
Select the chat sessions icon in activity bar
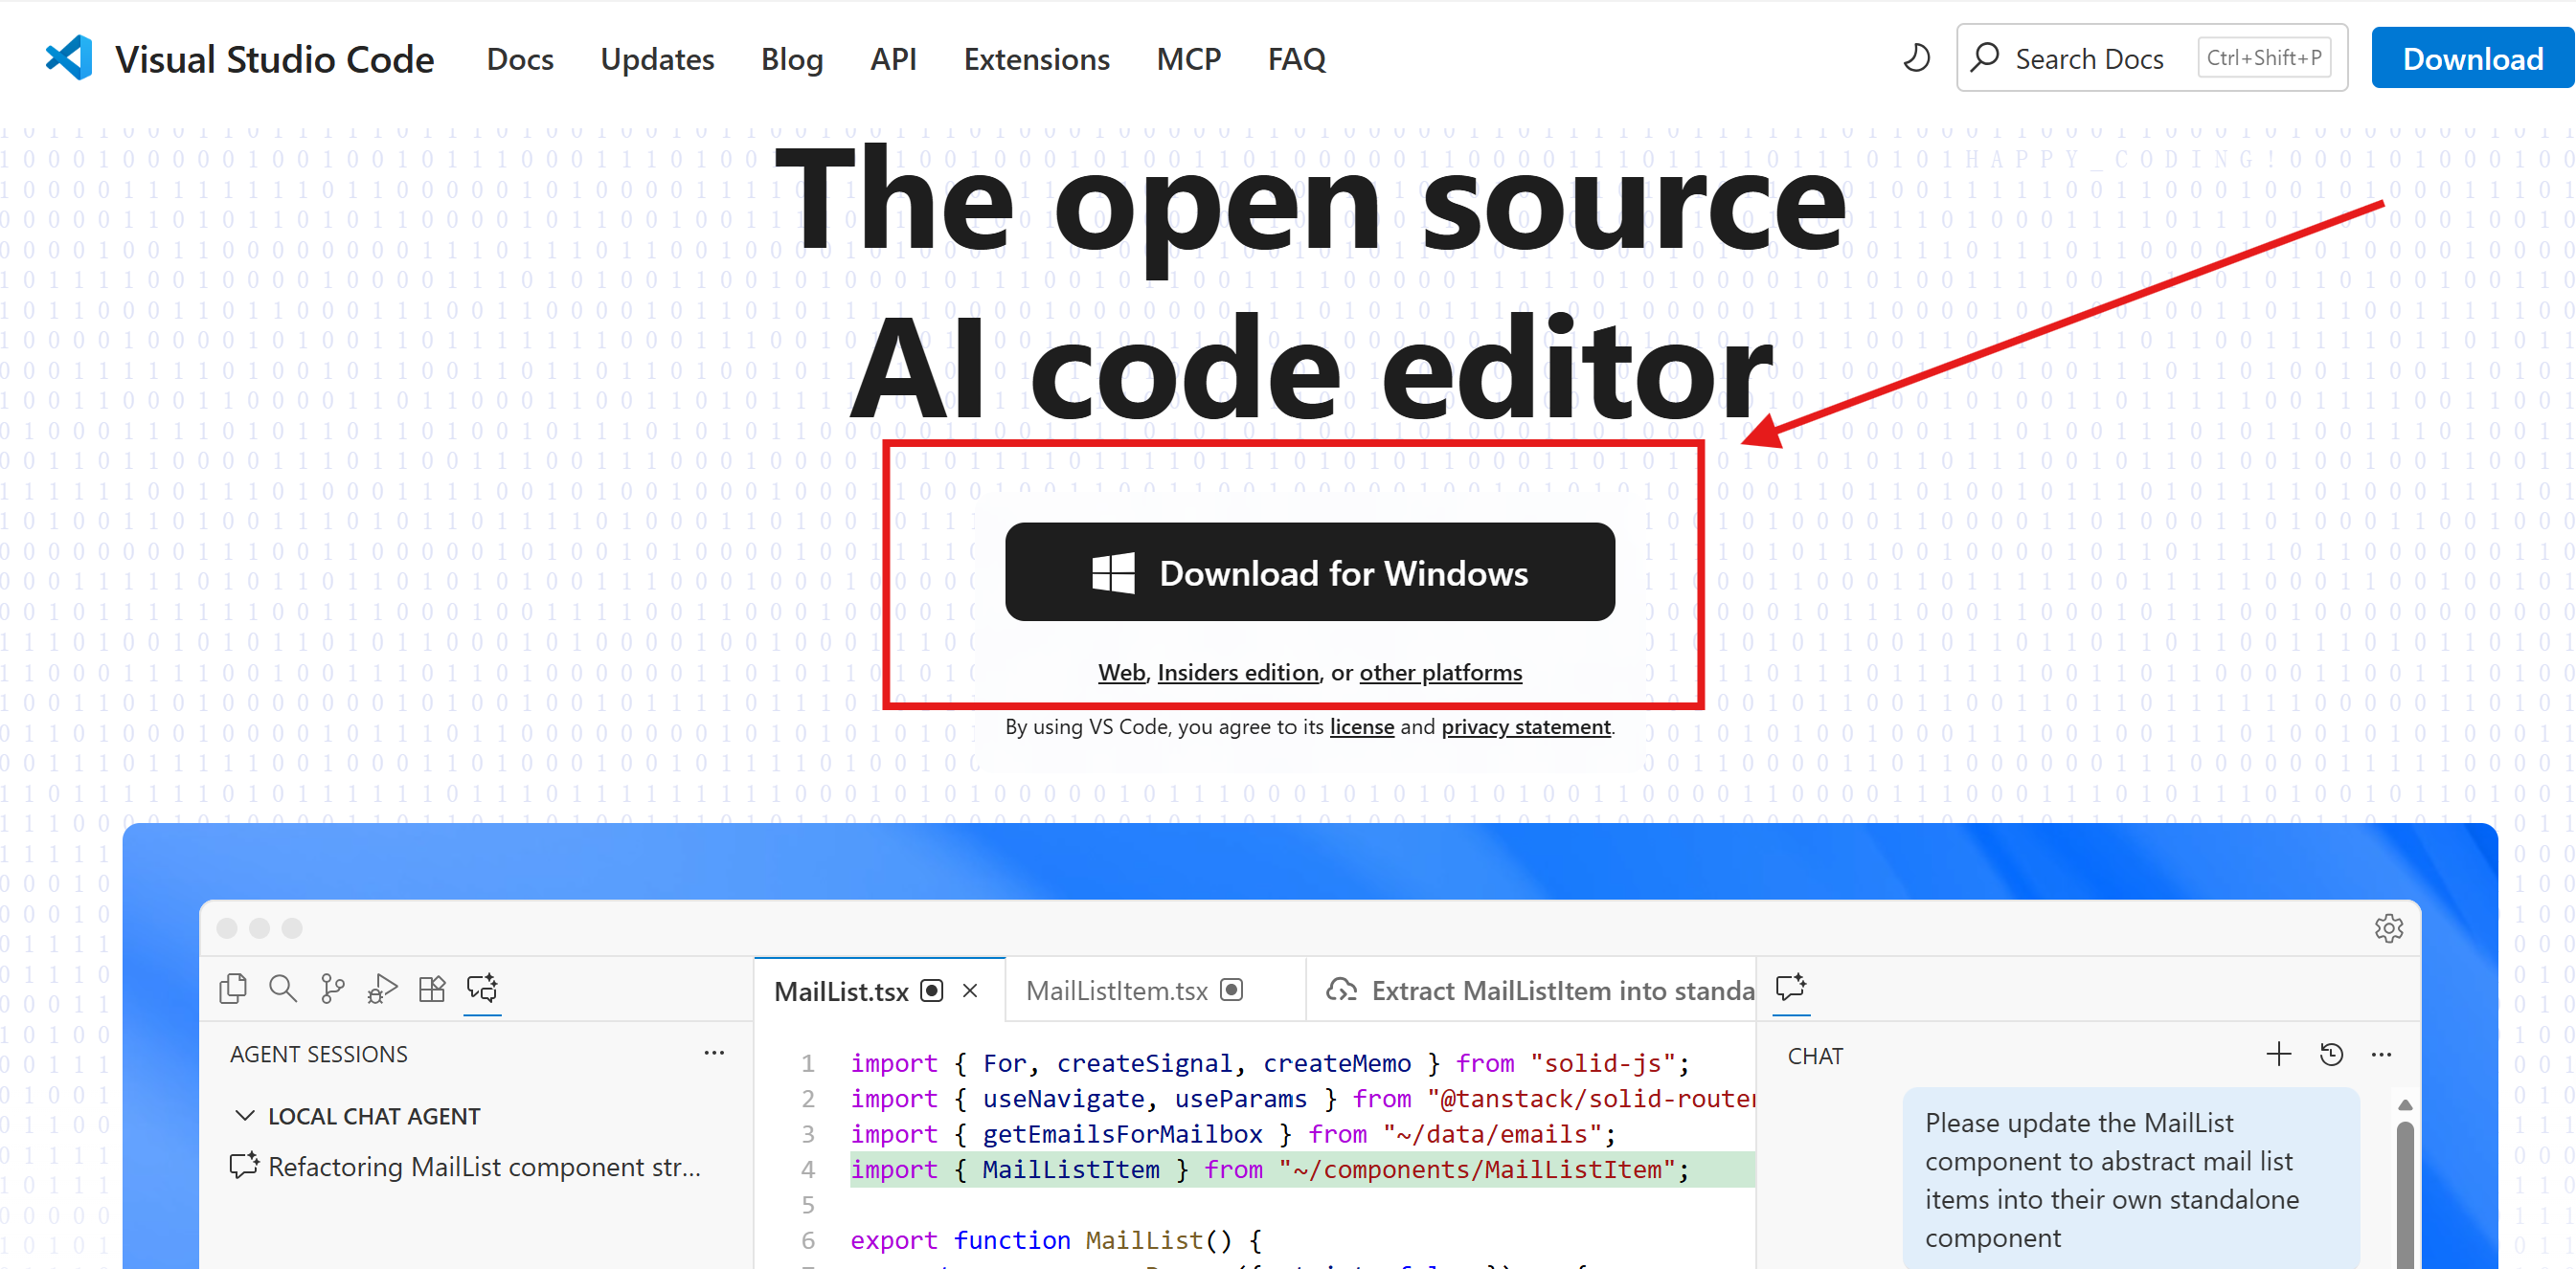coord(482,990)
